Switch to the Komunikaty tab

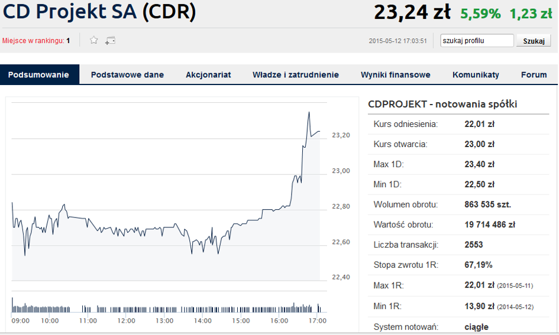[476, 75]
